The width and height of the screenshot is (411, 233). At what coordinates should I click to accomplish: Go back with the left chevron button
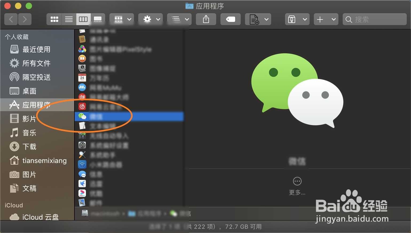(x=11, y=19)
